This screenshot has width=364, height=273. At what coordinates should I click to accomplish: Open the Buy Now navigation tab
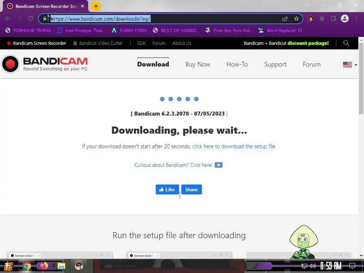[198, 64]
